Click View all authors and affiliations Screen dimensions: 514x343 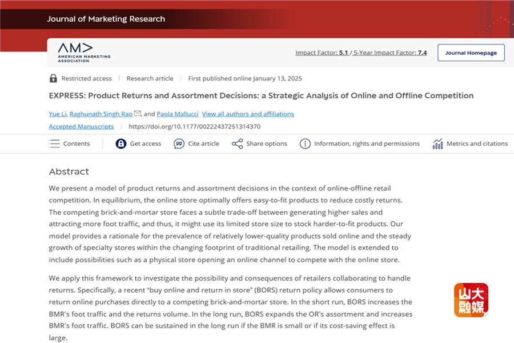click(x=248, y=114)
